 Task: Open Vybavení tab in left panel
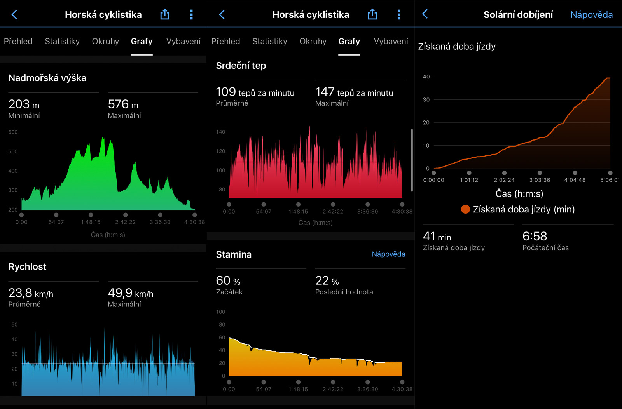click(183, 41)
